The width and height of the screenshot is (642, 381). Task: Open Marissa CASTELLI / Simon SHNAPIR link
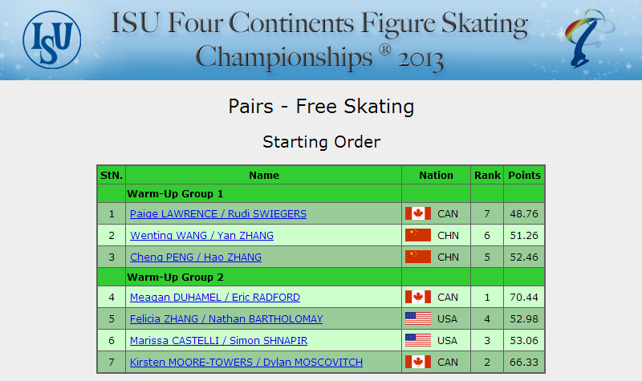(218, 341)
